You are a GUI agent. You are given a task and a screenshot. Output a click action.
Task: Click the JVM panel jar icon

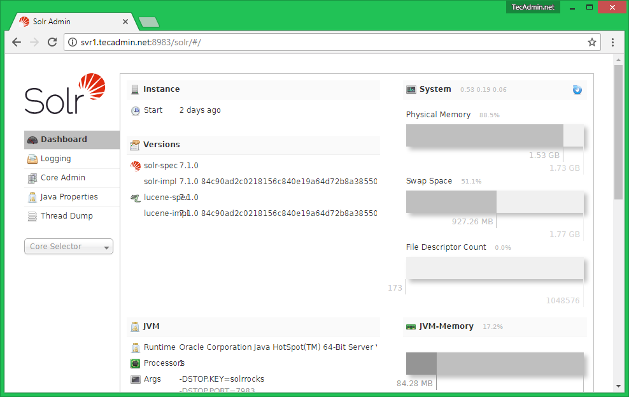click(135, 327)
